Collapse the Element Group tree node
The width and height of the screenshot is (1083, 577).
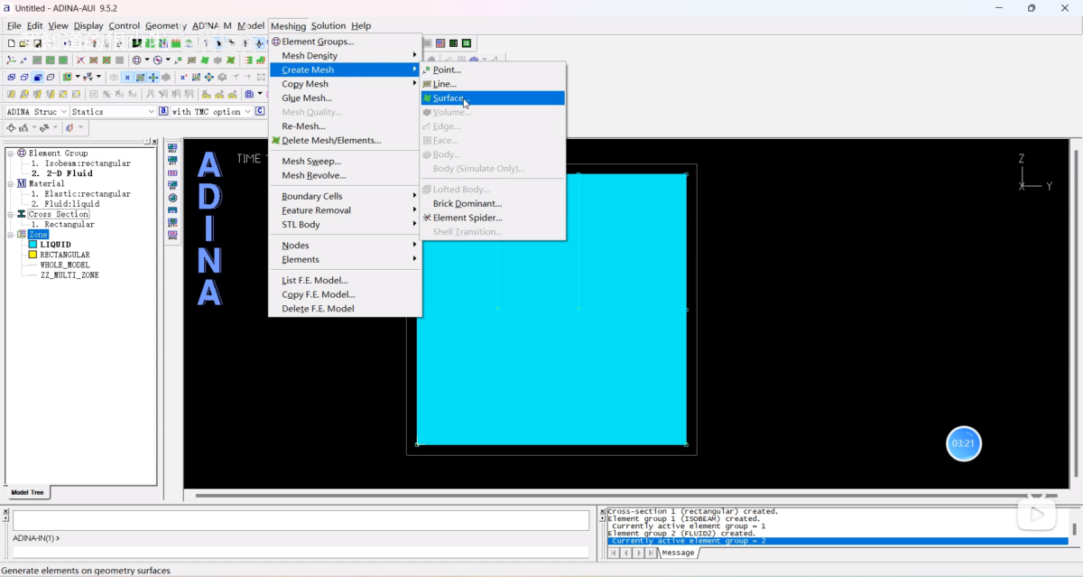11,154
